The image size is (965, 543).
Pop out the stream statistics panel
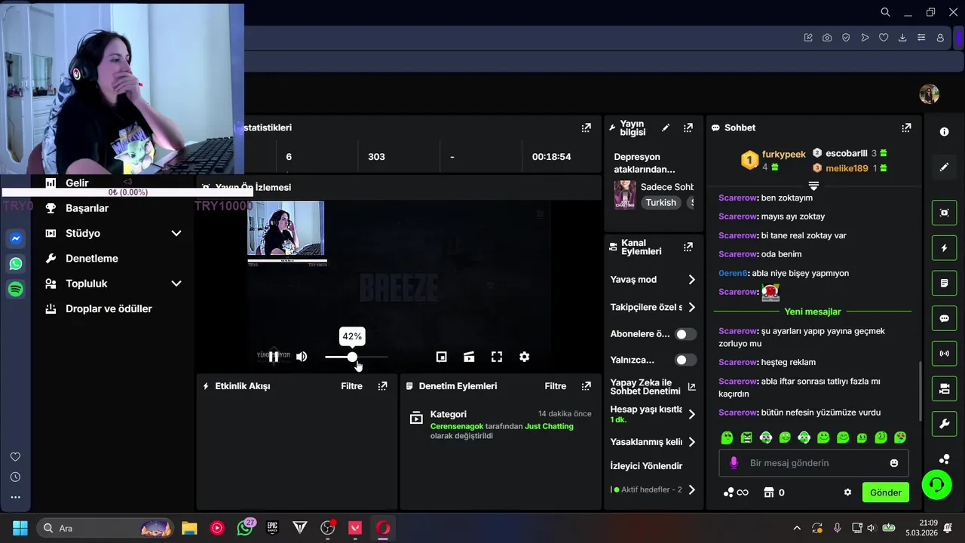586,128
